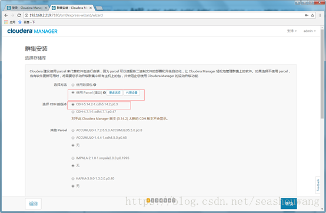Click the 返回 button

click(x=34, y=204)
